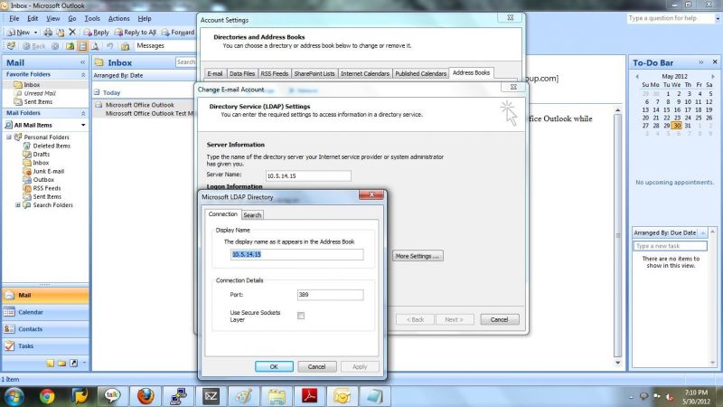Open the Calendar navigation pane
The width and height of the screenshot is (723, 407).
pyautogui.click(x=45, y=312)
